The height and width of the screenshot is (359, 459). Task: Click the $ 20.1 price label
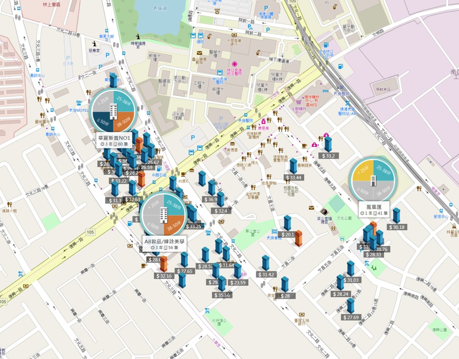(x=287, y=235)
